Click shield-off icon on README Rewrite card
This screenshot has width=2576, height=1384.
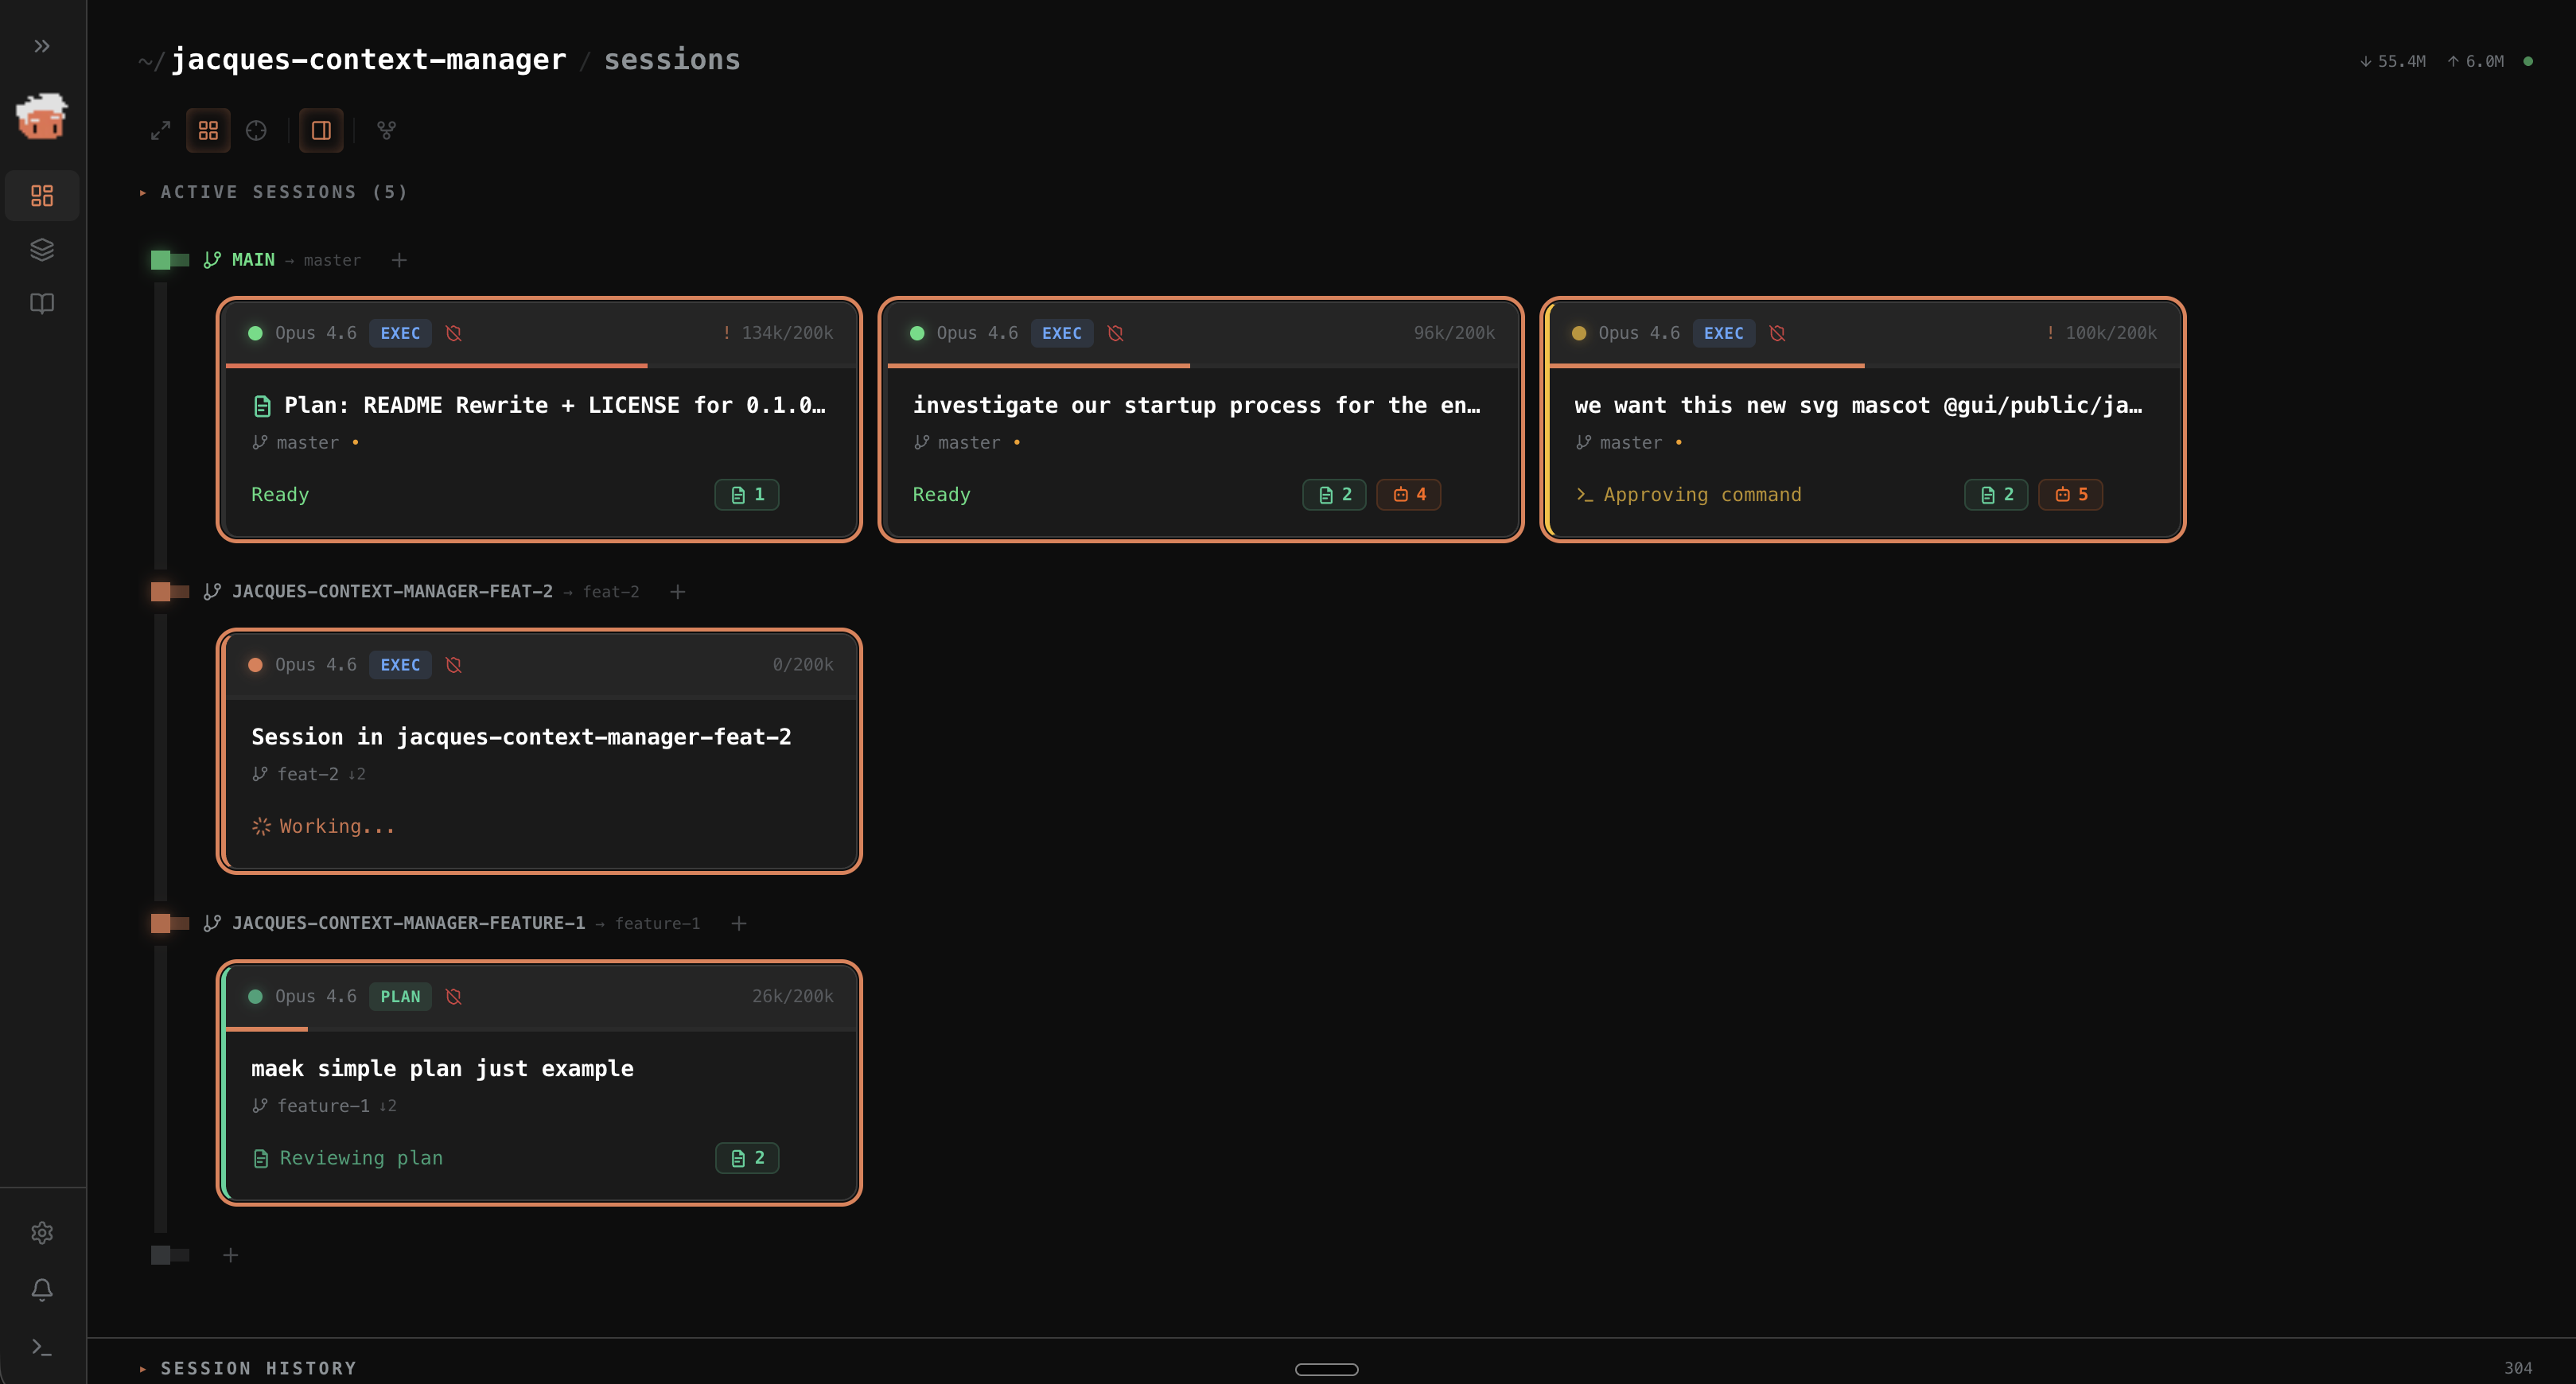click(x=453, y=333)
